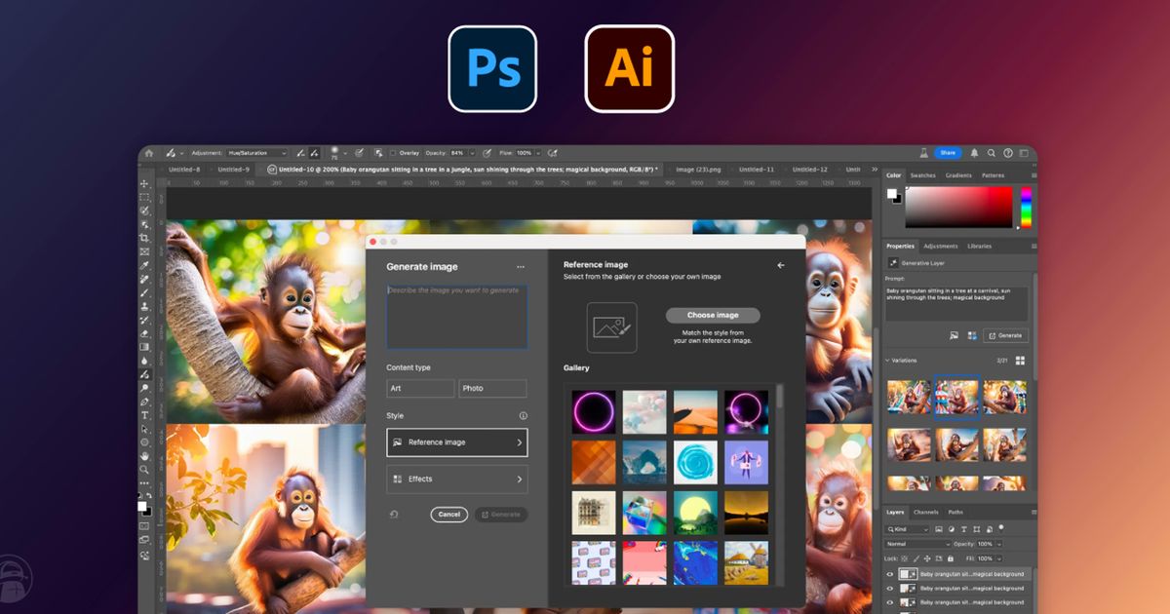The width and height of the screenshot is (1170, 614).
Task: Toggle the layer filter on/off switch
Action: pos(1000,528)
